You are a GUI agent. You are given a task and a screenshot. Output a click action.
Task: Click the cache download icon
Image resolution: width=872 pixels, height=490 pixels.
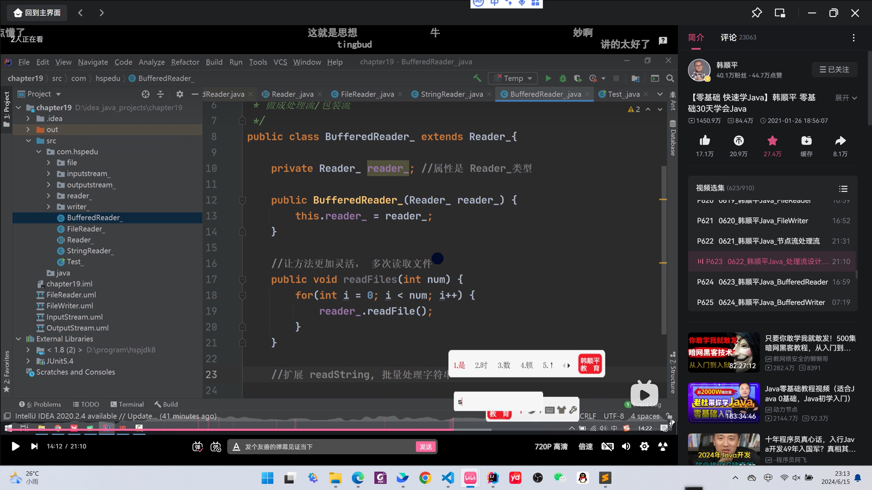click(x=806, y=141)
